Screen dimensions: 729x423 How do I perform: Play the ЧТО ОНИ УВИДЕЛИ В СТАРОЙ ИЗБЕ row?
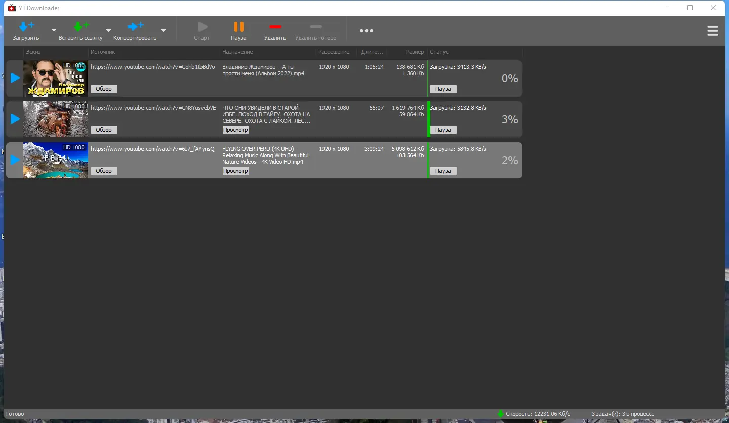pyautogui.click(x=15, y=119)
